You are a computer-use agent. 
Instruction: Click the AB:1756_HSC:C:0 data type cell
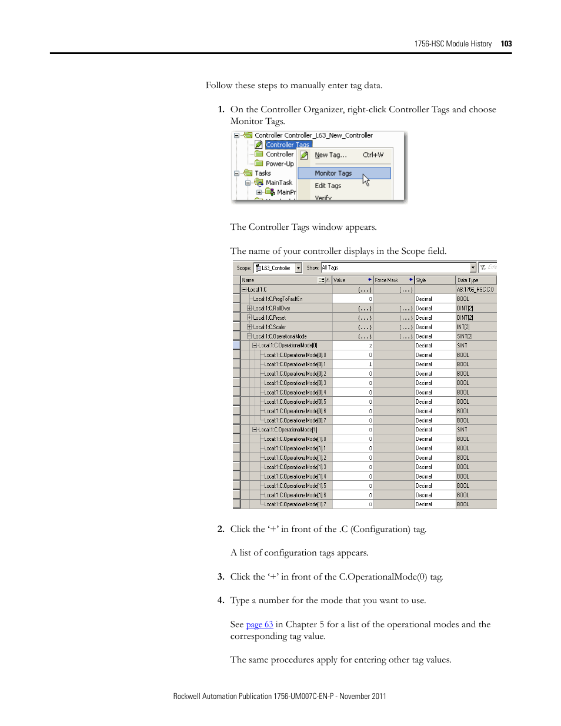(x=475, y=290)
